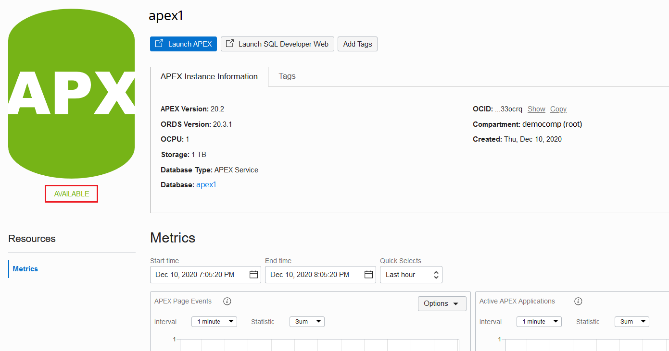Select Metrics in the Resources list
This screenshot has width=669, height=351.
click(x=25, y=269)
